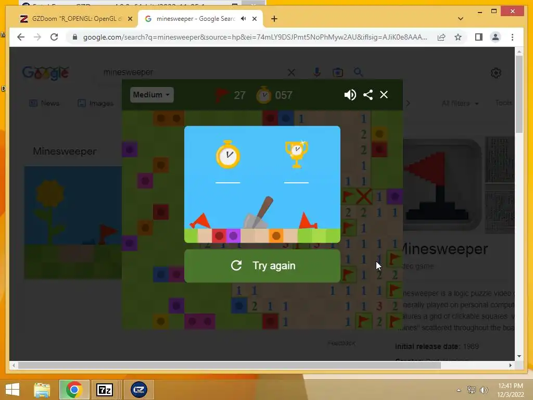Click the stopwatch timer icon showing 057

(263, 95)
